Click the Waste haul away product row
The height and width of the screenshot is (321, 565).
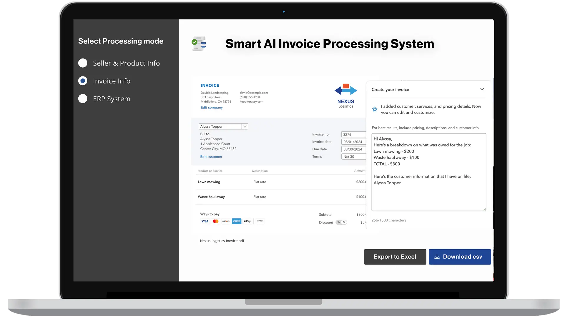click(x=281, y=197)
